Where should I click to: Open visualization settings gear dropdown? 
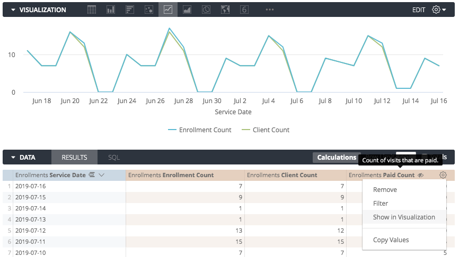[439, 10]
